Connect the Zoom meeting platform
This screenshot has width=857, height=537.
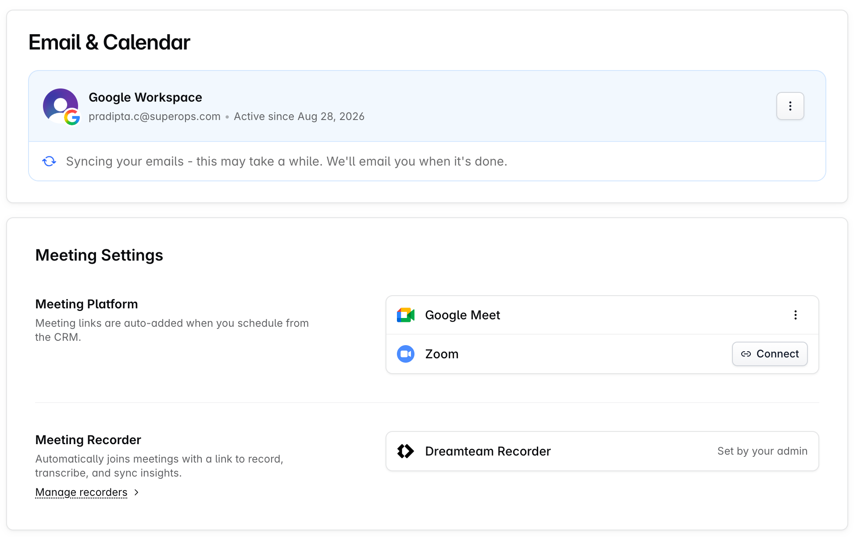pyautogui.click(x=770, y=354)
